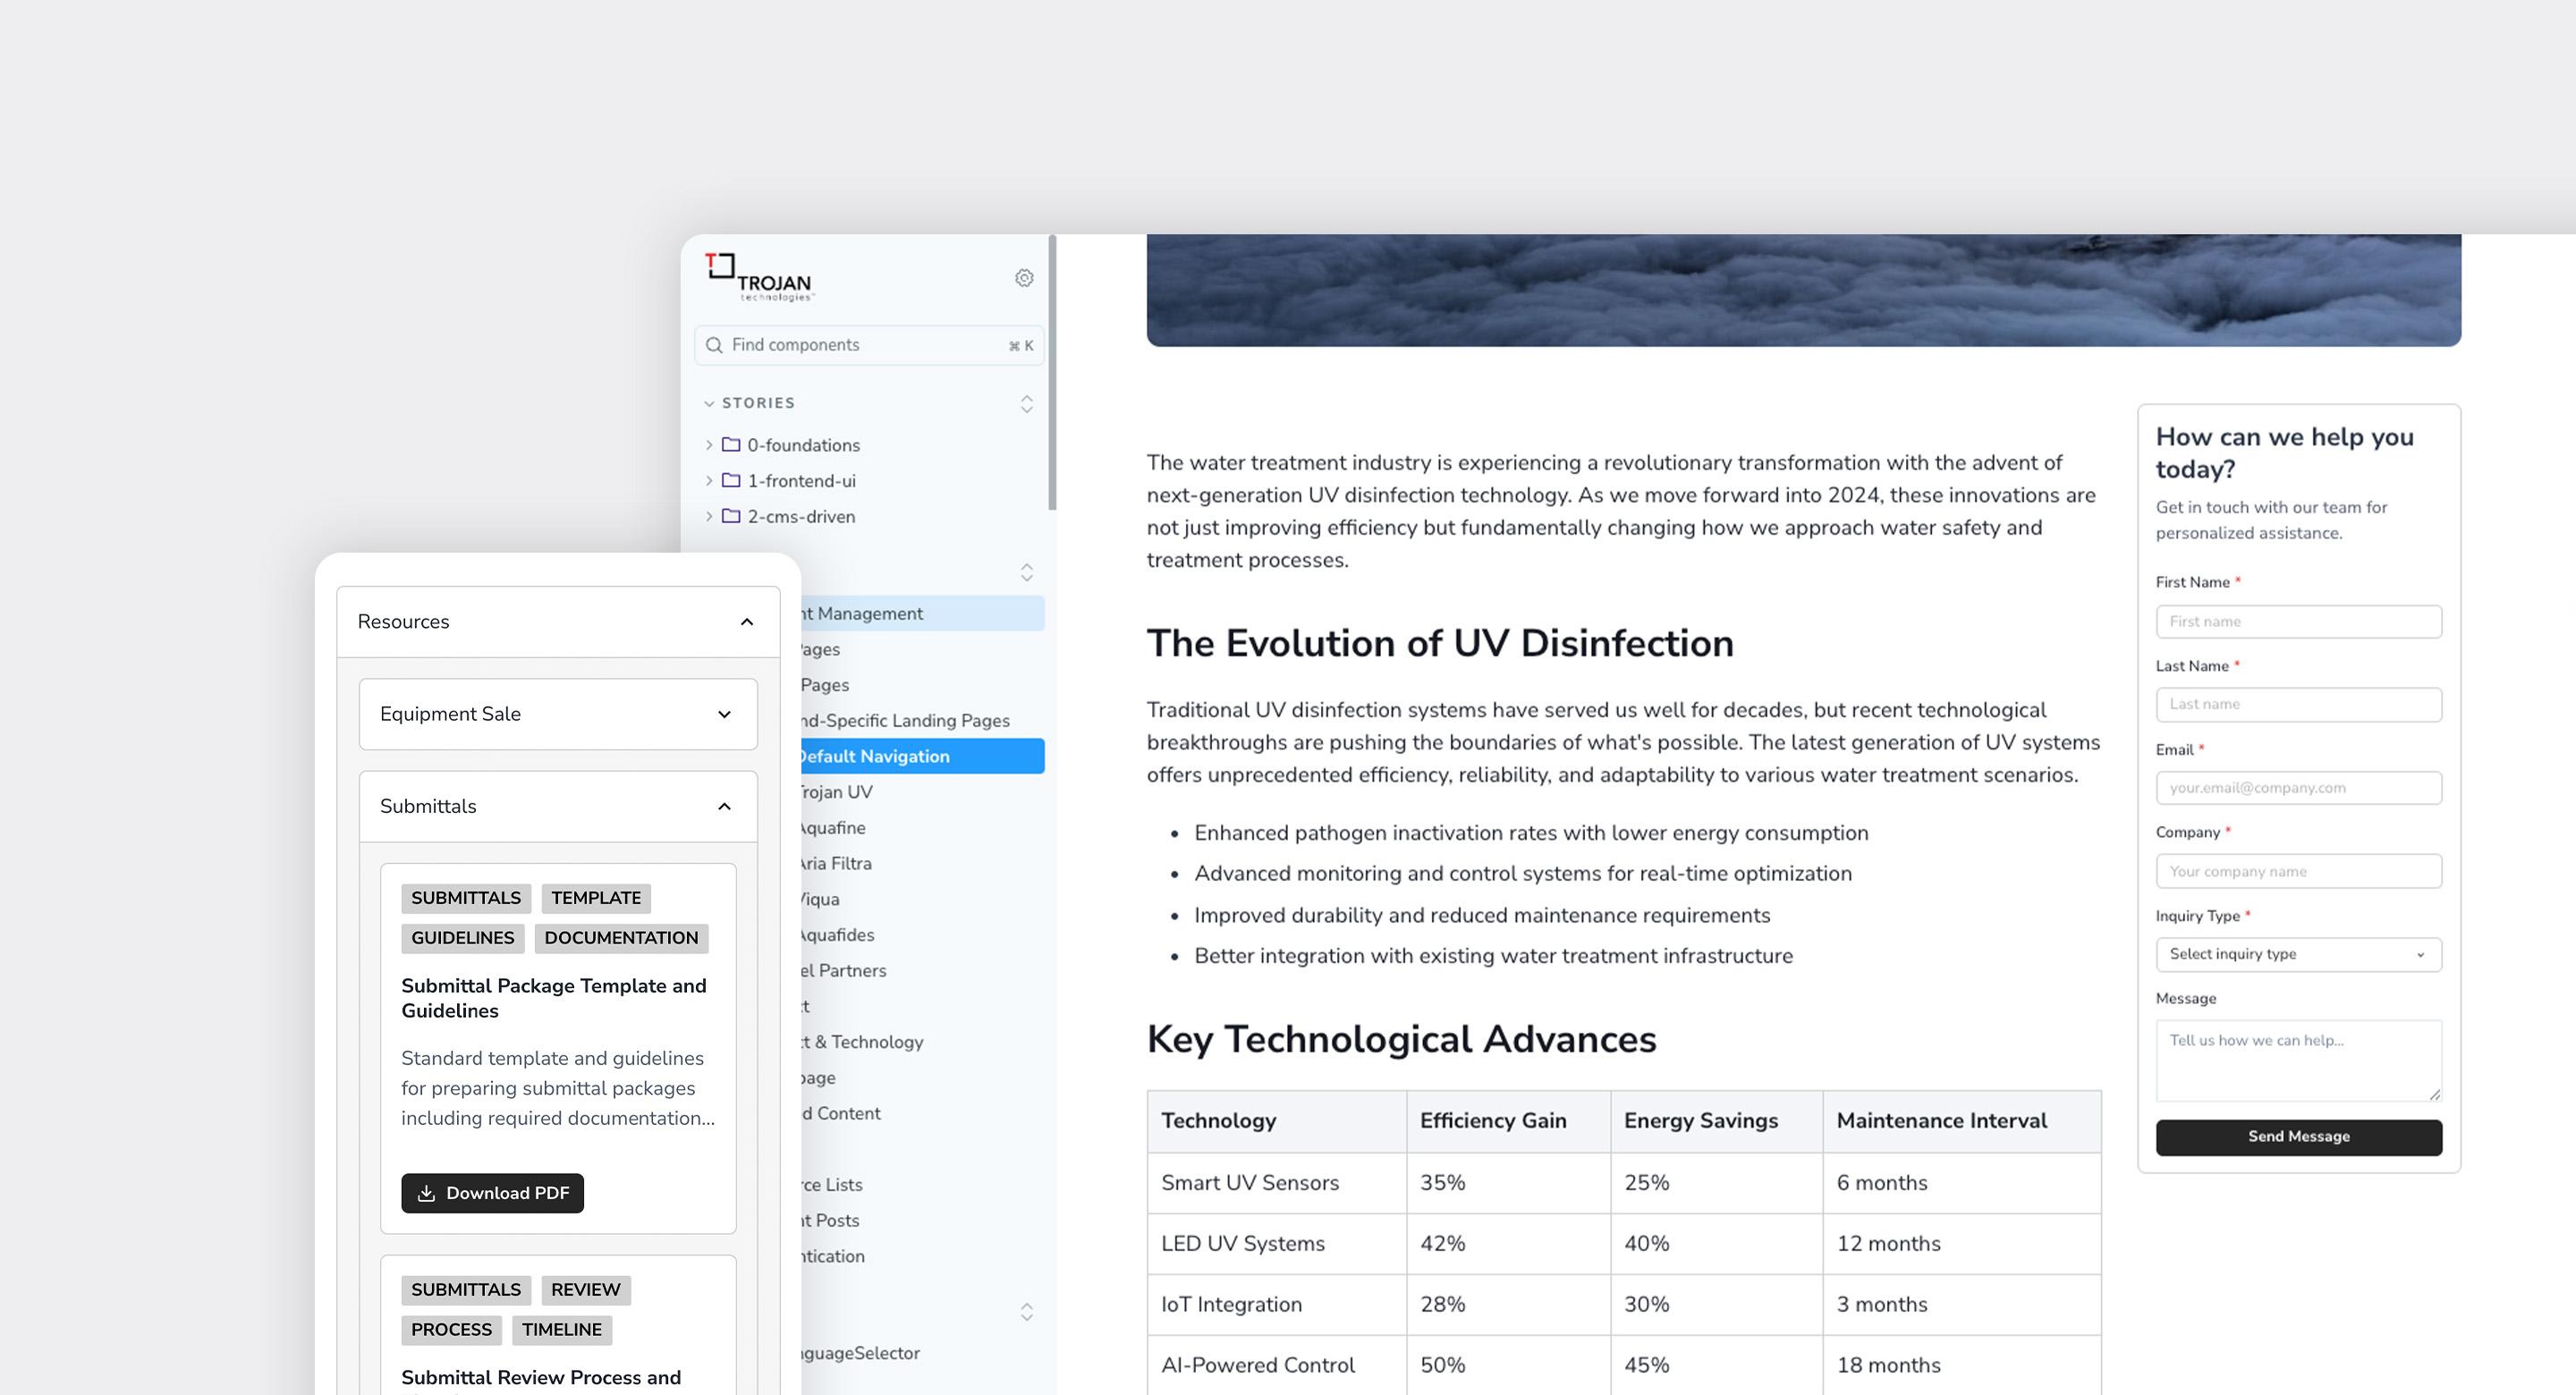This screenshot has width=2576, height=1395.
Task: Click the Trojan Technologies logo
Action: coord(759,277)
